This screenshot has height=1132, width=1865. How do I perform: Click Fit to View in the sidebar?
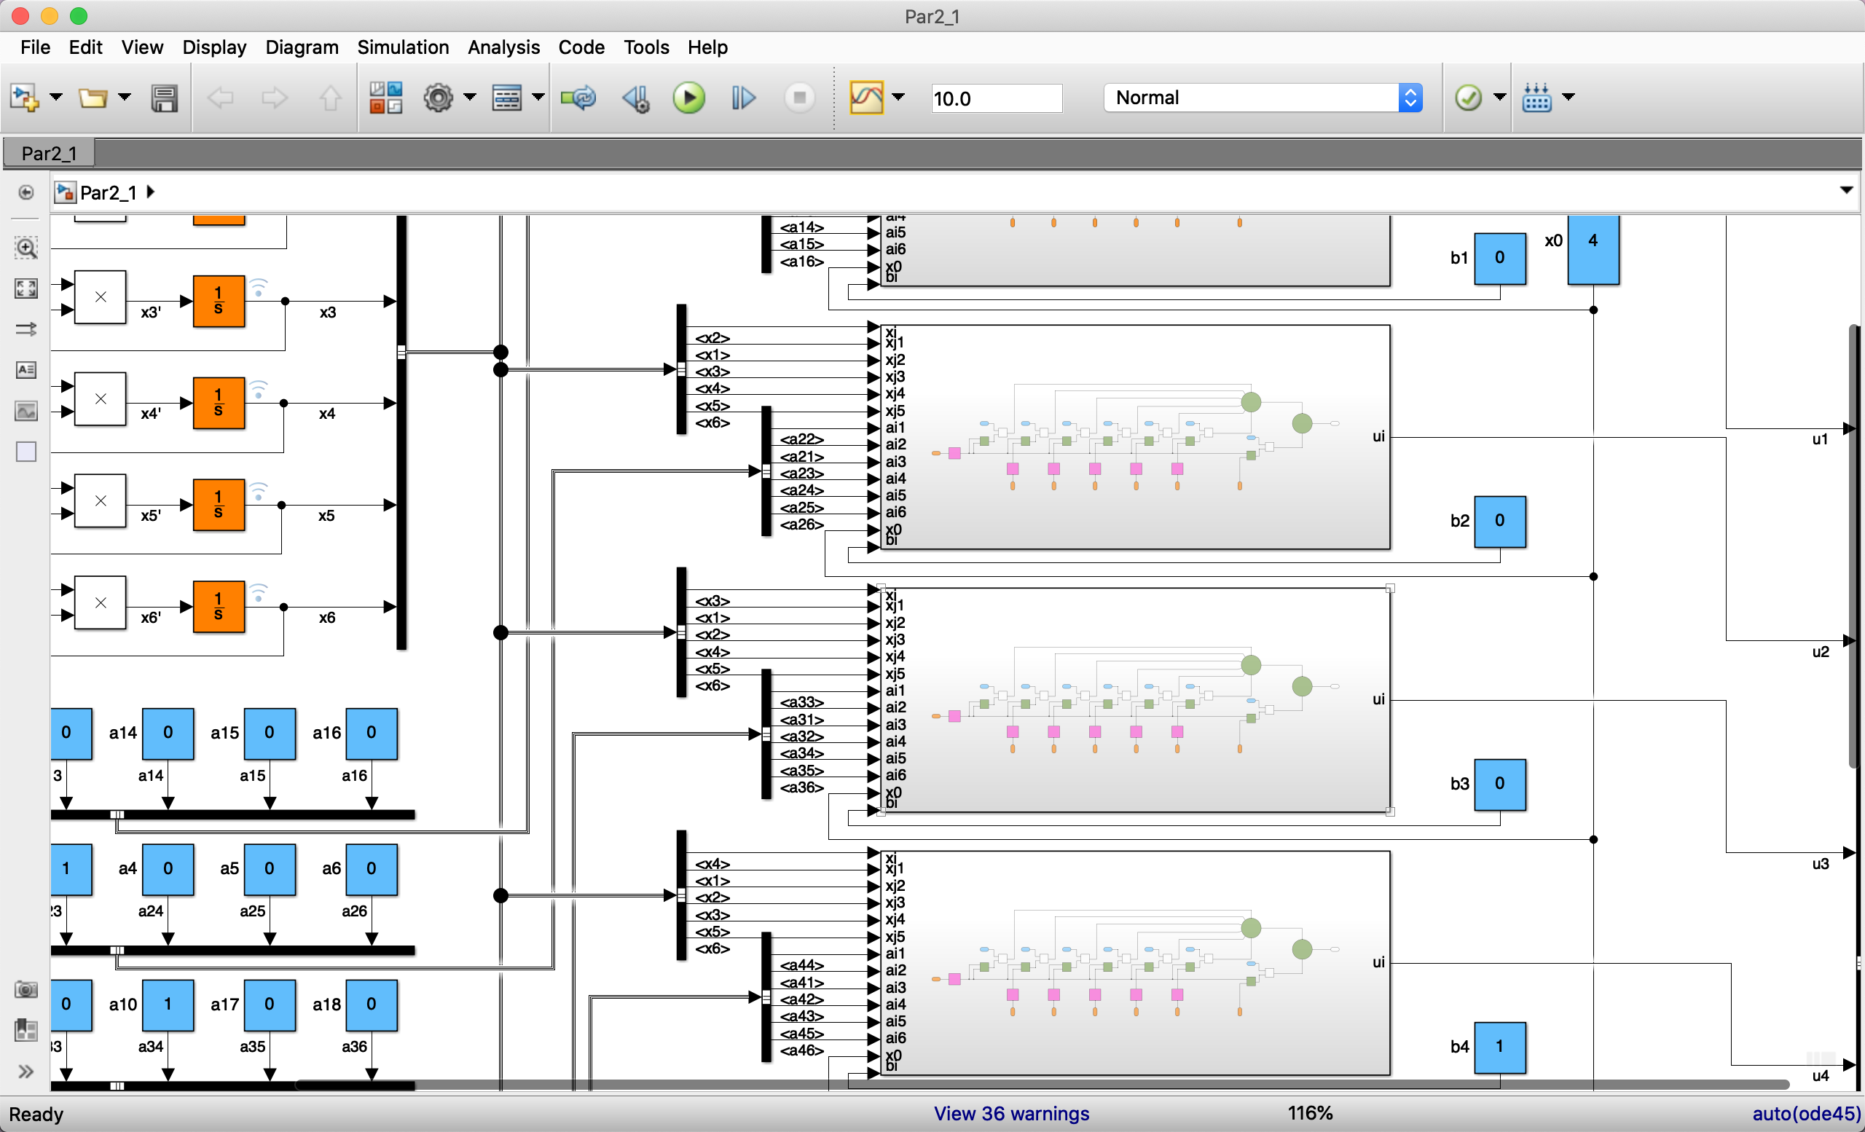point(25,288)
